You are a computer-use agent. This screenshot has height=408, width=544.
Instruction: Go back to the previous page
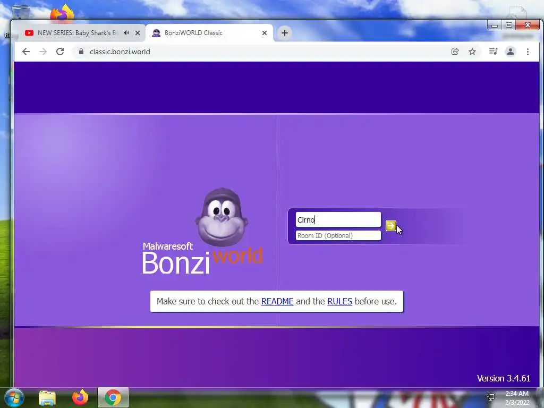26,52
